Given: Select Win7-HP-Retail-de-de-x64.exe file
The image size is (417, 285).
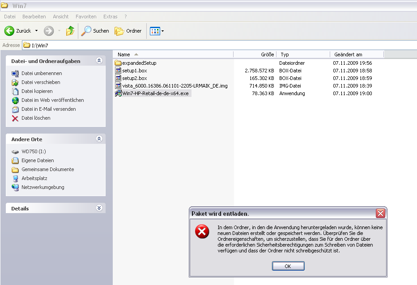Looking at the screenshot, I should click(156, 93).
